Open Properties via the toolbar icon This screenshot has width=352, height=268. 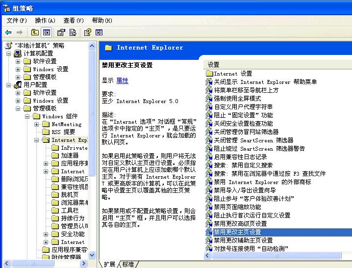(x=61, y=32)
